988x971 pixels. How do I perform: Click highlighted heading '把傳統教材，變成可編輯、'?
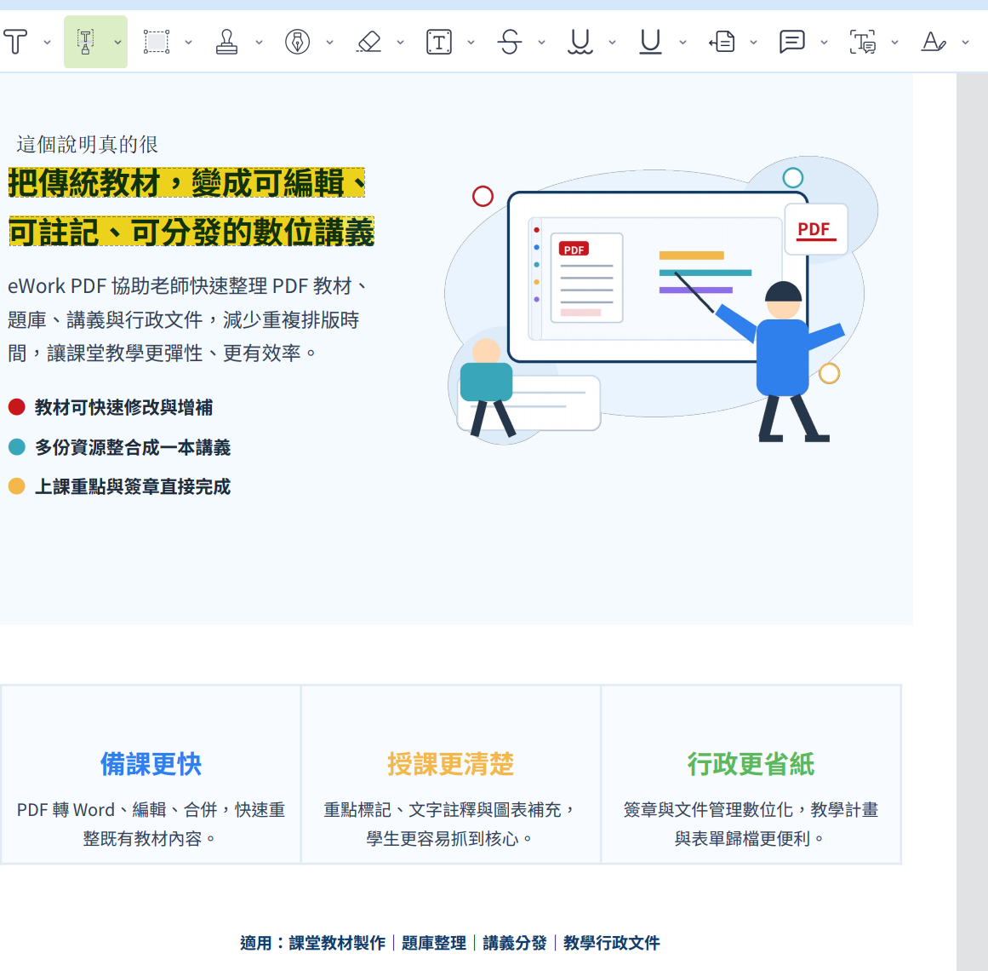186,183
